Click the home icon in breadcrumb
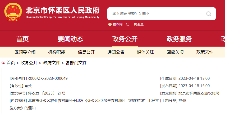Image resolution: width=225 pixels, height=114 pixels. pos(3,63)
